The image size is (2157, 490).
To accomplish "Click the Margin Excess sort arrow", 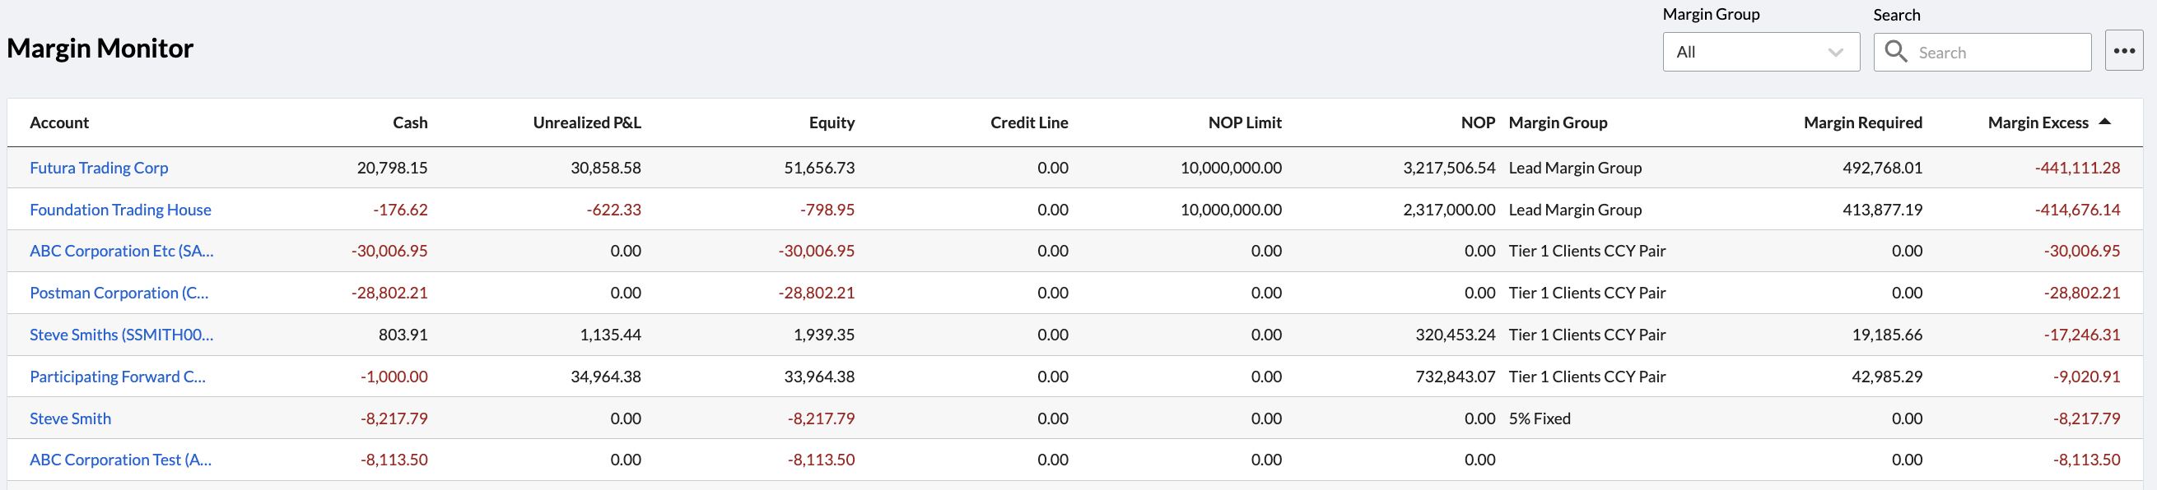I will click(2104, 122).
